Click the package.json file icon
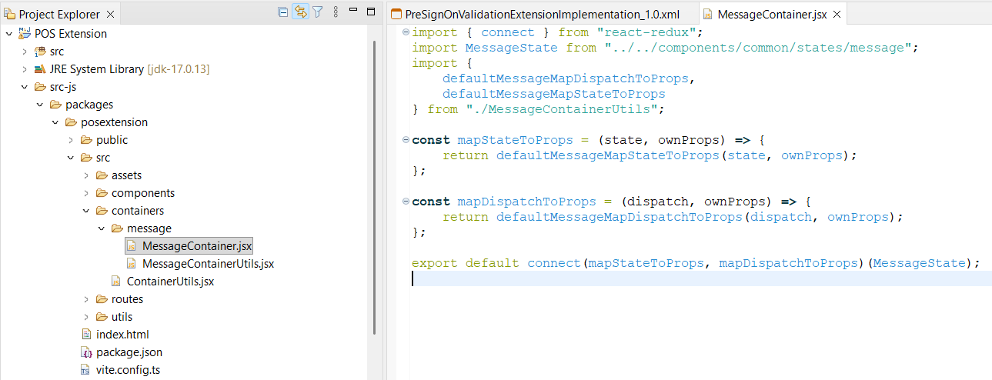Image resolution: width=992 pixels, height=380 pixels. pyautogui.click(x=86, y=352)
